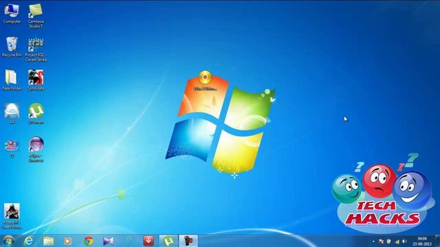This screenshot has width=440, height=247.
Task: Open Google Chrome from the taskbar
Action: click(89, 241)
